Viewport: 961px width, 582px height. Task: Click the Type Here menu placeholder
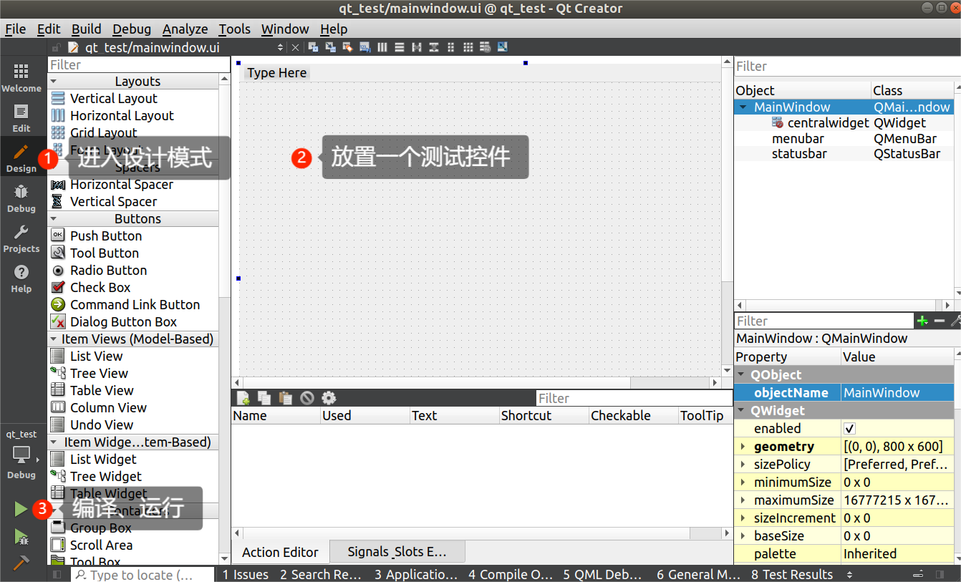[277, 73]
